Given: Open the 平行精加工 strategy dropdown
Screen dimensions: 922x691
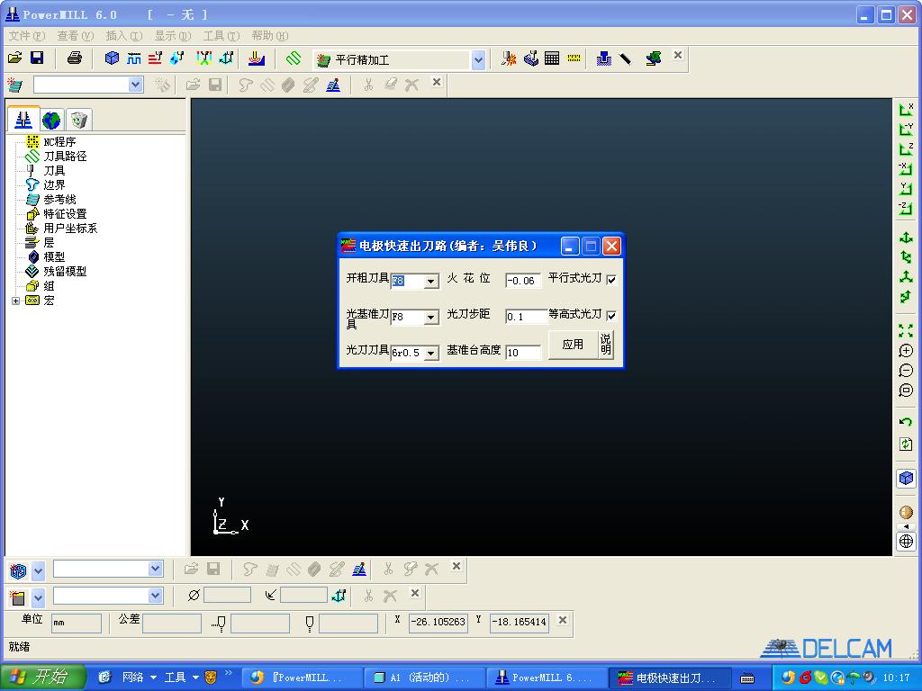Looking at the screenshot, I should click(x=479, y=60).
